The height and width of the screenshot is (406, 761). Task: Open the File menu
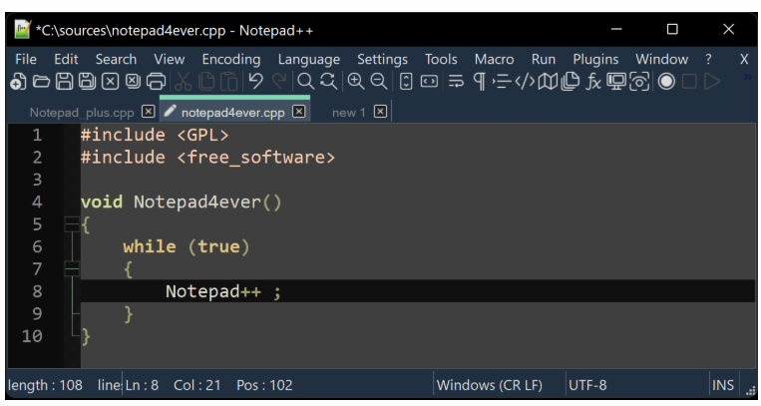pyautogui.click(x=26, y=59)
